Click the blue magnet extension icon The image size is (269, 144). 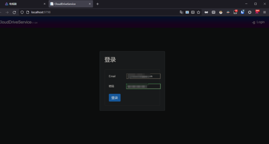click(242, 12)
